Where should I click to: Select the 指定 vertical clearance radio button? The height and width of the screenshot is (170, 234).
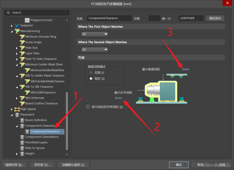[91, 78]
